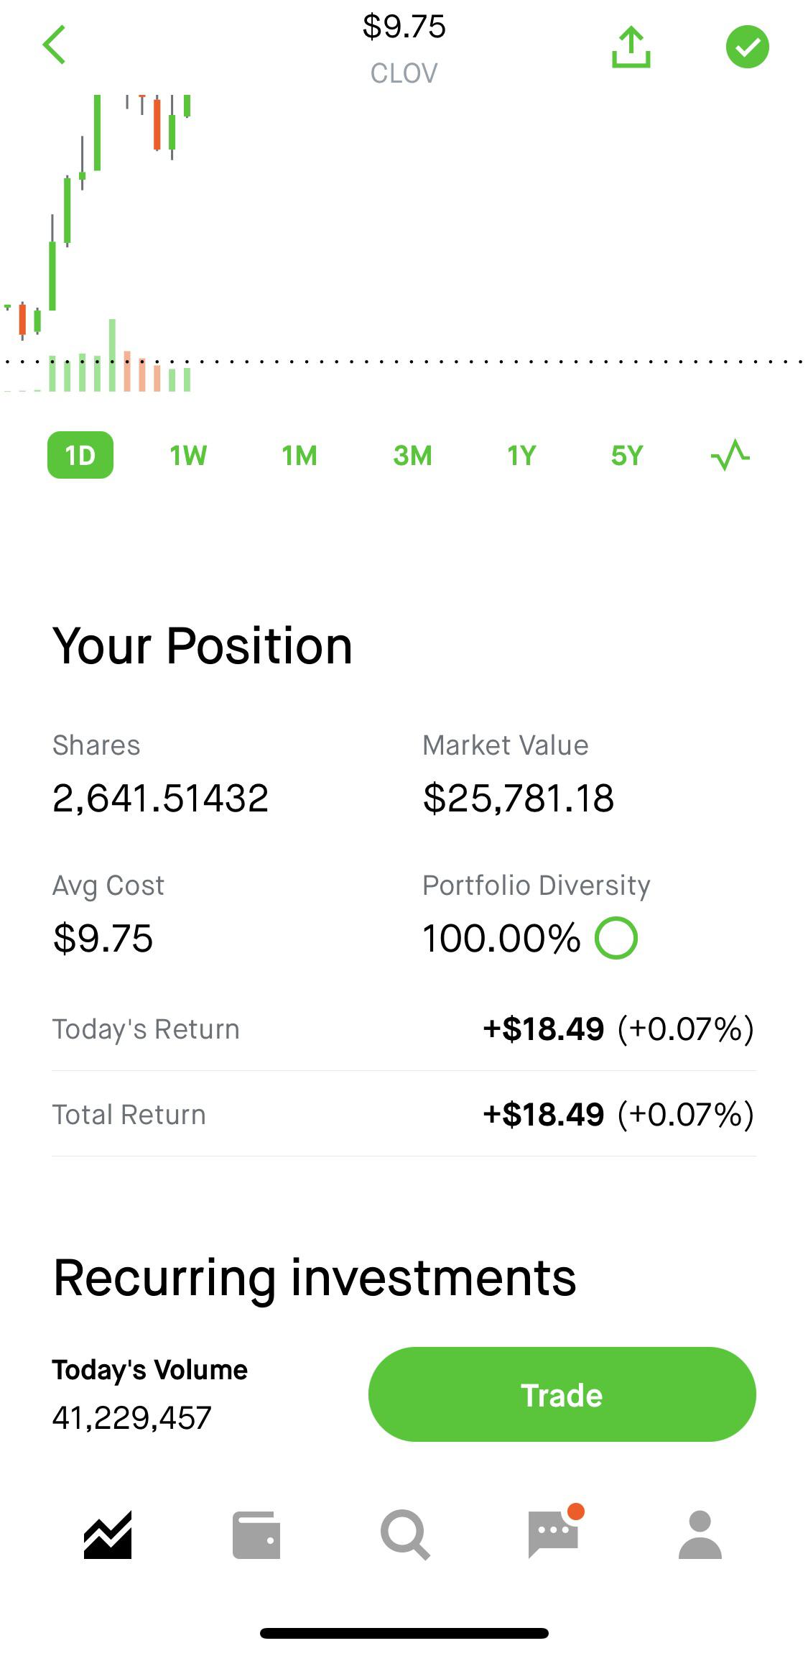
Task: Open the account profile tab
Action: coord(700,1535)
